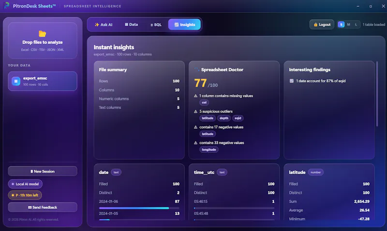Minimize the PitronDesk Sheets window
The image size is (387, 231).
[358, 6]
